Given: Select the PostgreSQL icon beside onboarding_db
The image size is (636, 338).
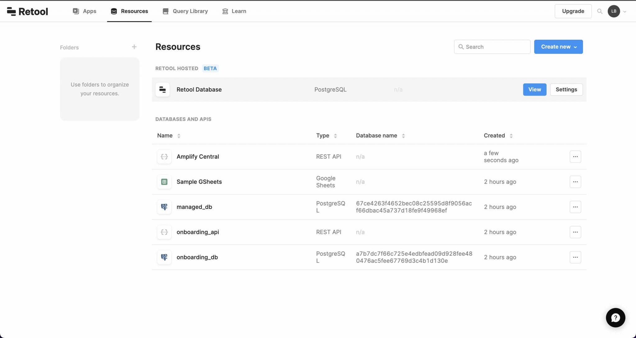Looking at the screenshot, I should coord(164,257).
